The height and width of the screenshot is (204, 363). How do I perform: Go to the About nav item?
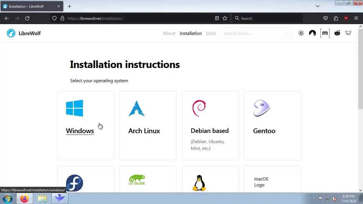pyautogui.click(x=169, y=33)
